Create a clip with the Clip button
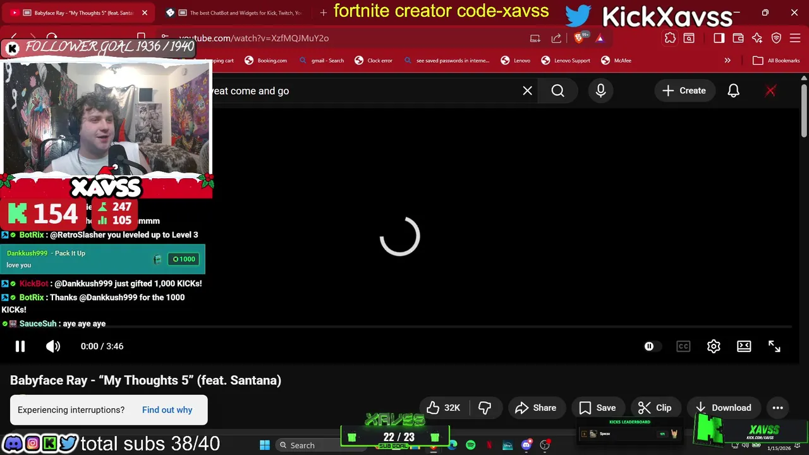Image resolution: width=809 pixels, height=455 pixels. [655, 408]
